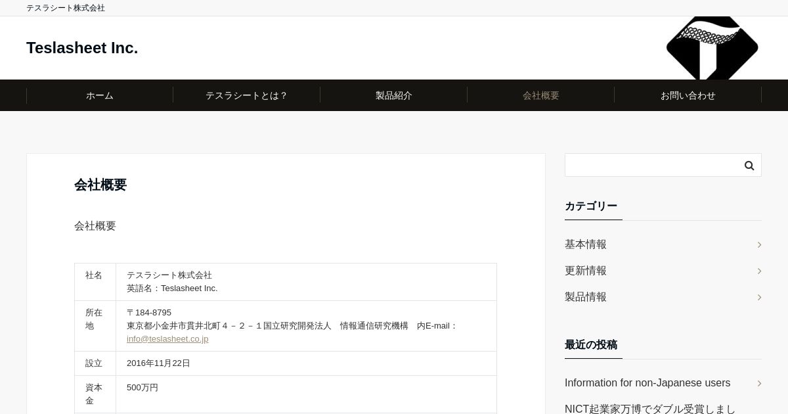Click chevron beside Information for non-Japanese users

click(759, 383)
